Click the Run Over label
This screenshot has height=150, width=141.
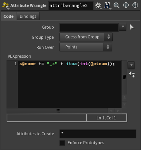pyautogui.click(x=45, y=47)
